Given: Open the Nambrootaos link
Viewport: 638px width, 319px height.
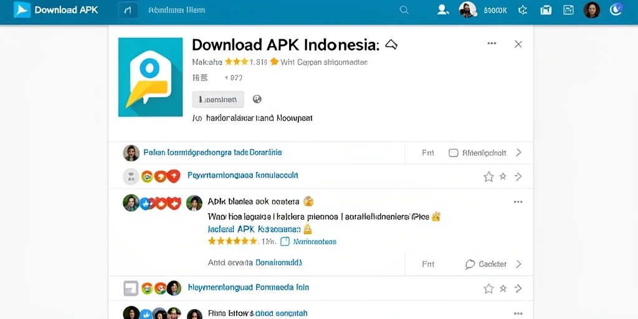Looking at the screenshot, I should (x=315, y=242).
